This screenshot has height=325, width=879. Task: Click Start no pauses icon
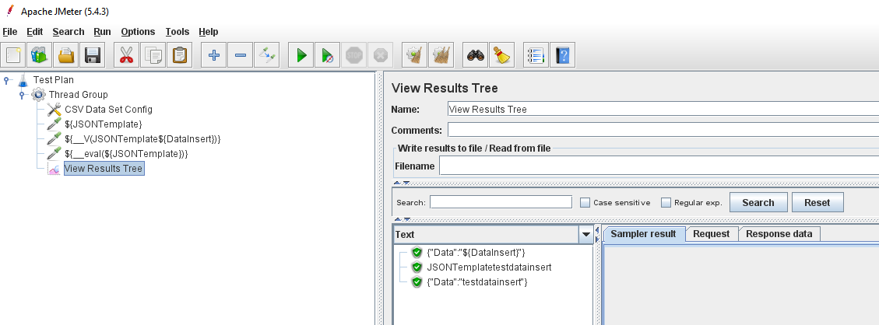coord(327,55)
